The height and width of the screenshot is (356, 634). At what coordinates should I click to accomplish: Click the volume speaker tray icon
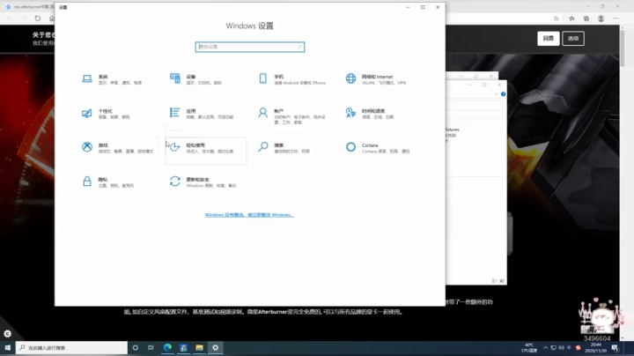(561, 348)
